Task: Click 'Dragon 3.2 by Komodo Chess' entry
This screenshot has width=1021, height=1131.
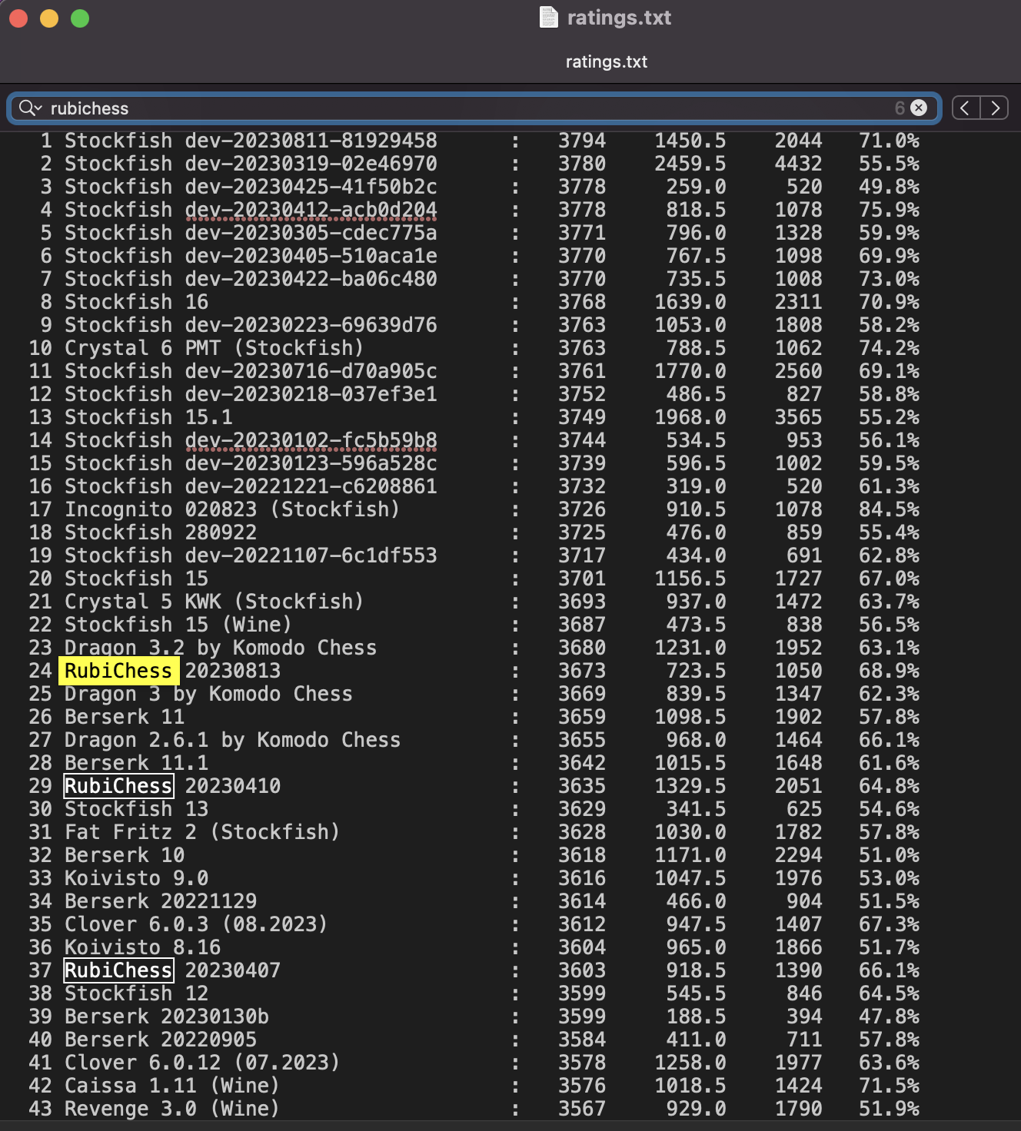Action: [x=221, y=648]
